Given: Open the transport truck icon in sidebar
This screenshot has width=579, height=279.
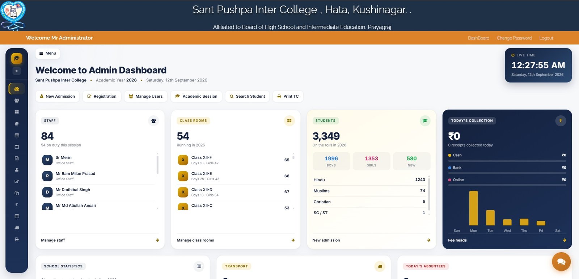Looking at the screenshot, I should click(x=17, y=228).
